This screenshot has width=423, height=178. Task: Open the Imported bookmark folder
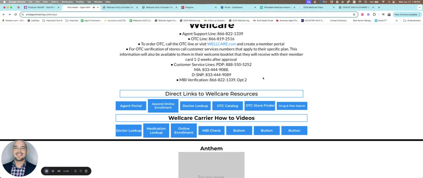[x=72, y=20]
